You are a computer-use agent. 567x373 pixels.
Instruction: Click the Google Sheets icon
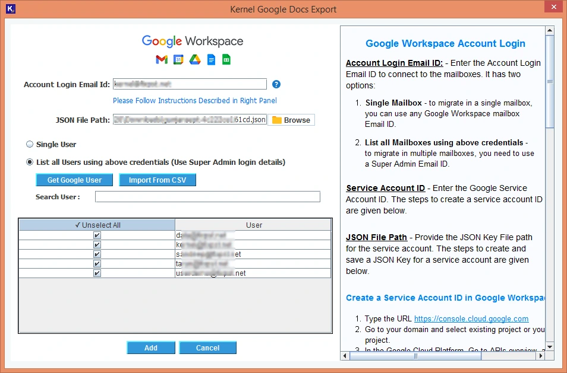[x=226, y=59]
